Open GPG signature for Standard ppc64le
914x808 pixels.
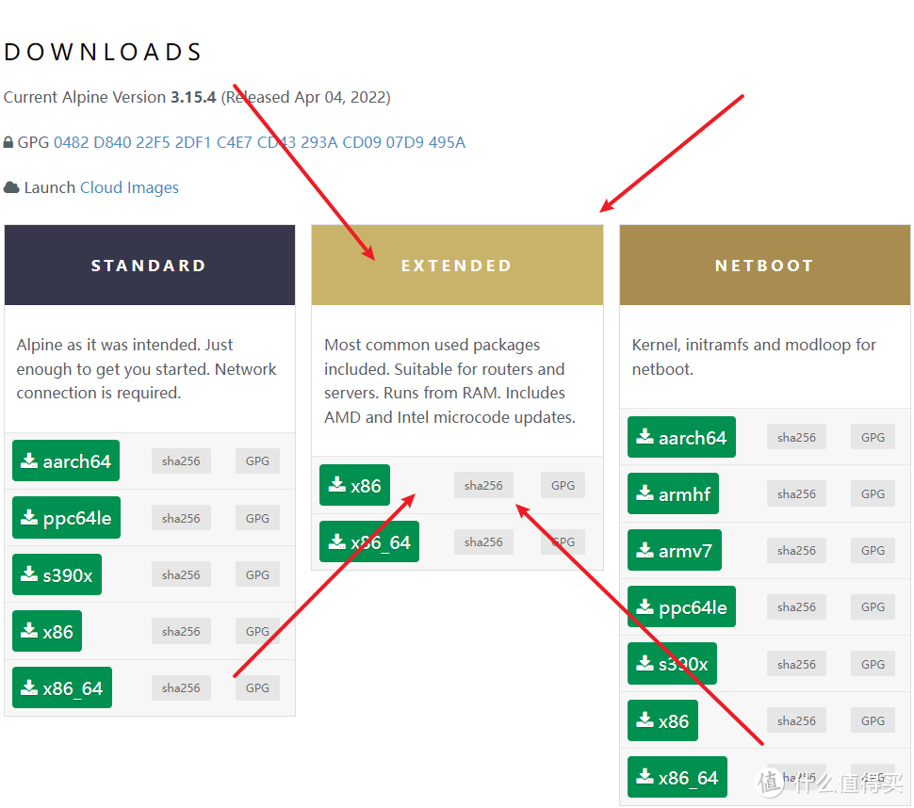(x=257, y=518)
